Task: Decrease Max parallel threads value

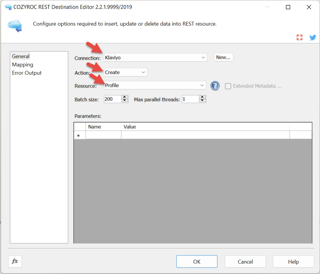Action: 202,101
